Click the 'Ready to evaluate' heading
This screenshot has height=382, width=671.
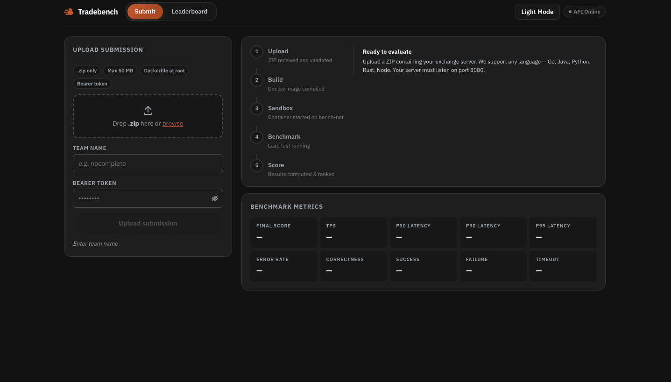coord(387,52)
